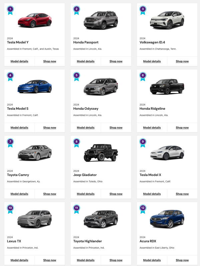Click the white Tesla Model X image

[x=167, y=153]
